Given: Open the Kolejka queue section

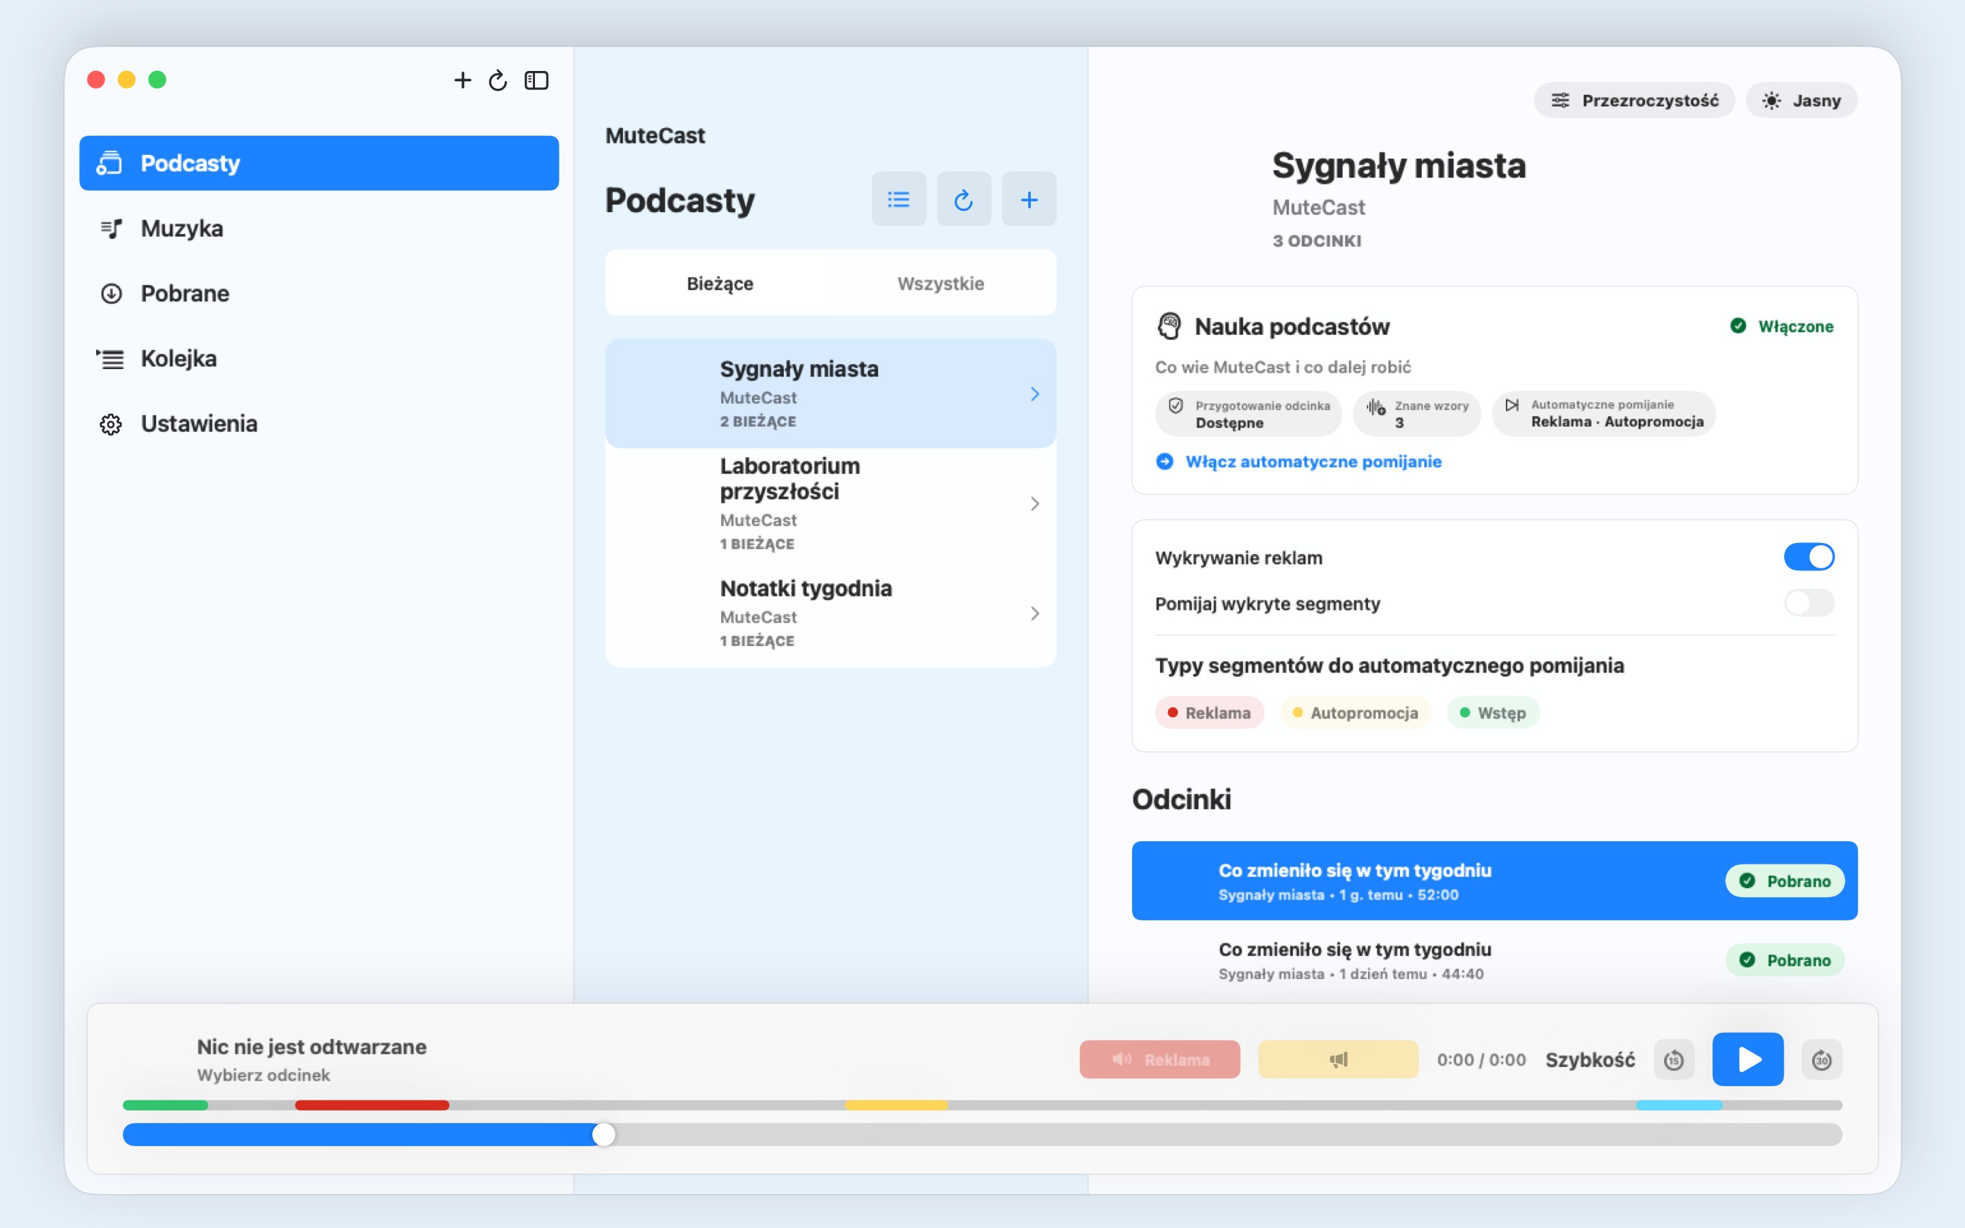Looking at the screenshot, I should coord(319,358).
